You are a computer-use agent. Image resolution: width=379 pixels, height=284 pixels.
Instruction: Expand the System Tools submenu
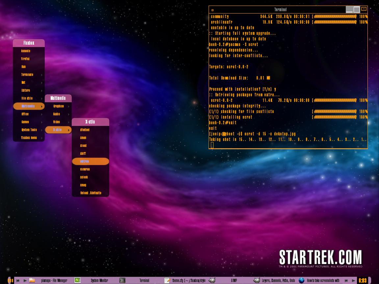(29, 130)
